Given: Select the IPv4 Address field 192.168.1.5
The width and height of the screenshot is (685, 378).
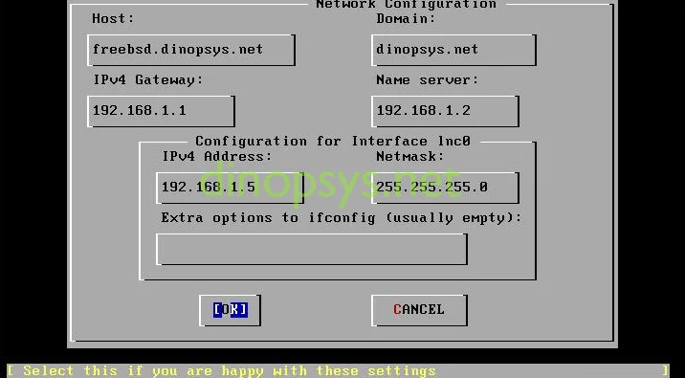Looking at the screenshot, I should (x=230, y=188).
